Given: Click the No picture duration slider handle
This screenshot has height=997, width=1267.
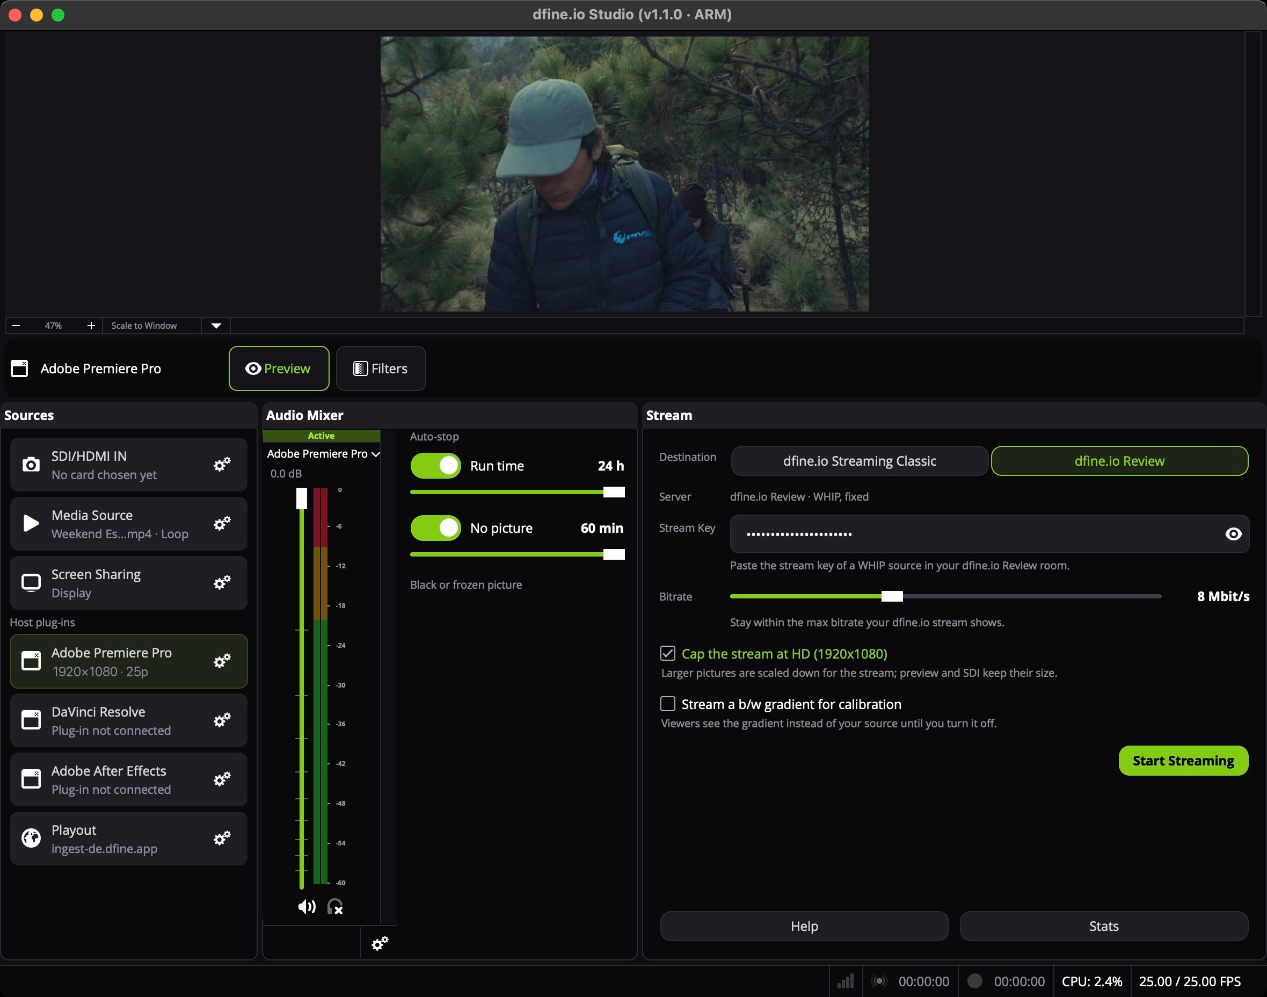Looking at the screenshot, I should [x=614, y=554].
